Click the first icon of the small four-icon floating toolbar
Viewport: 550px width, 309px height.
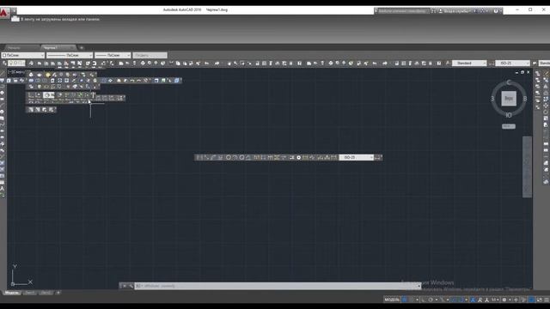[x=31, y=110]
